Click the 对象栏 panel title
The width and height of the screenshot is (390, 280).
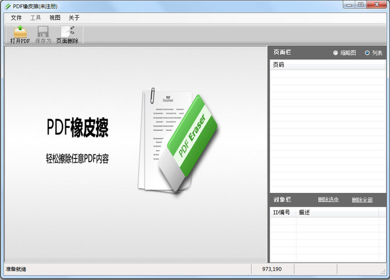[282, 199]
